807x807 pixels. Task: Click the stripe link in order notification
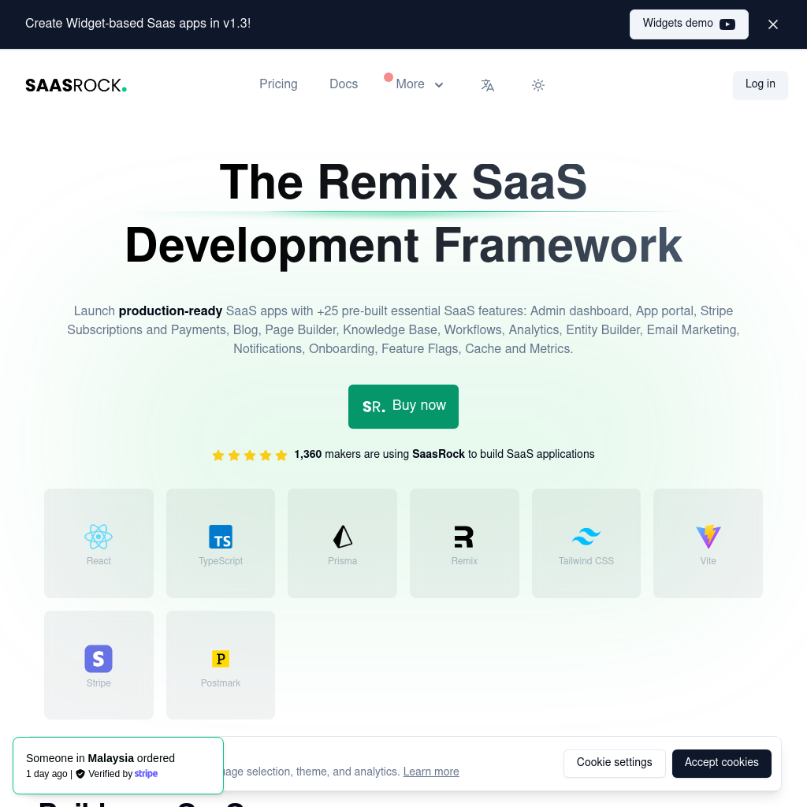click(146, 774)
